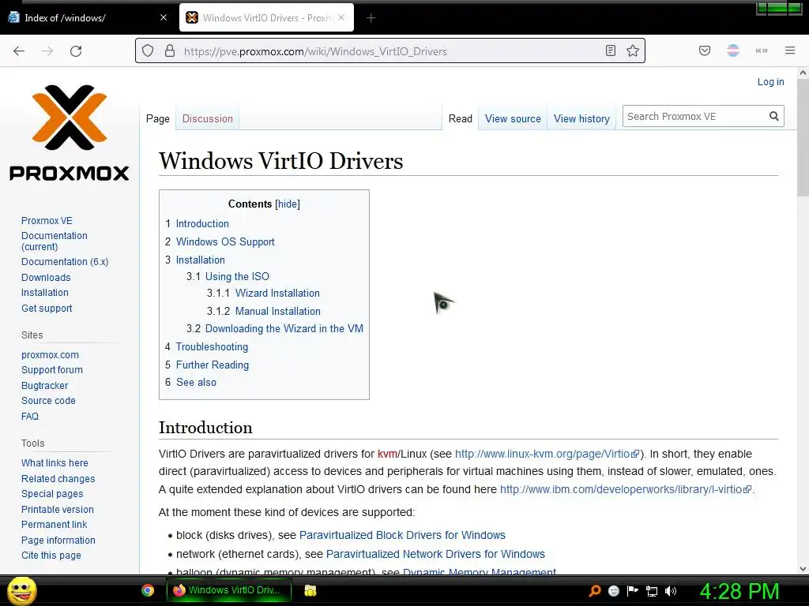Click the page vertical scrollbar thumb

tap(803, 138)
